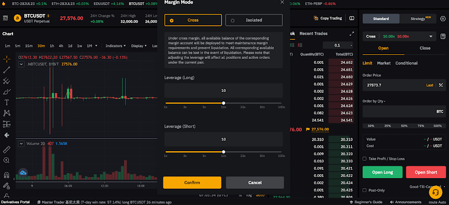Open the calculator icon
Image resolution: width=449 pixels, height=205 pixels.
pos(443,36)
